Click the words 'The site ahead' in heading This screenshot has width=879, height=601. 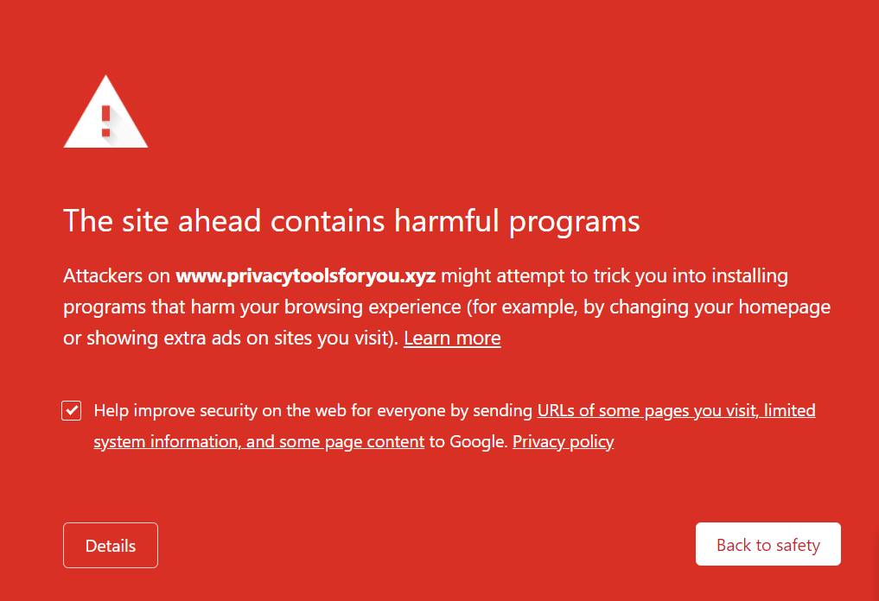pyautogui.click(x=162, y=221)
